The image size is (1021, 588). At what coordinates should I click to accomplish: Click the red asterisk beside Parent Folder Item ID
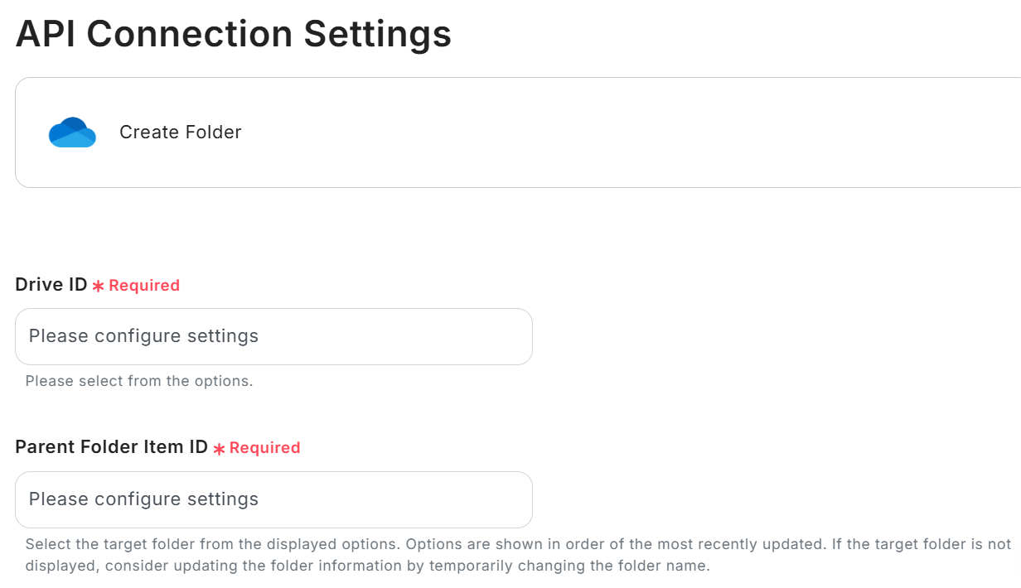coord(219,449)
